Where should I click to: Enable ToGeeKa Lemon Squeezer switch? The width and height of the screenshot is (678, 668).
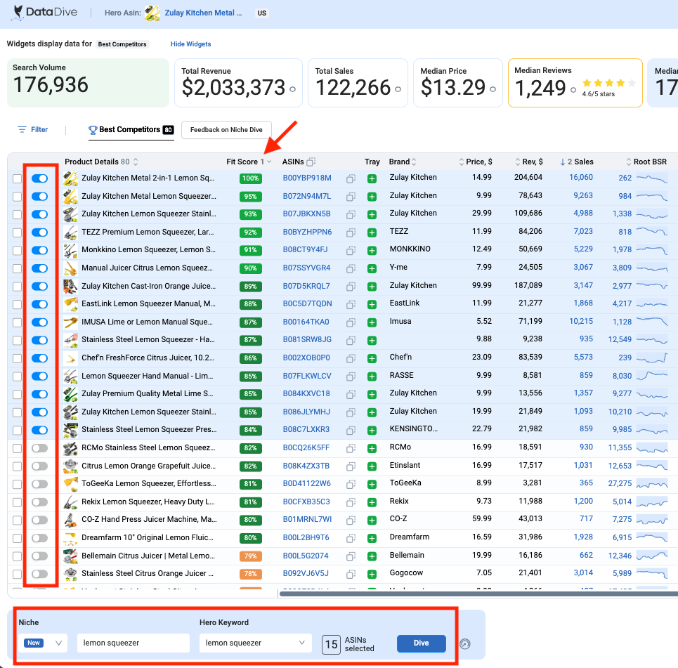(x=39, y=484)
